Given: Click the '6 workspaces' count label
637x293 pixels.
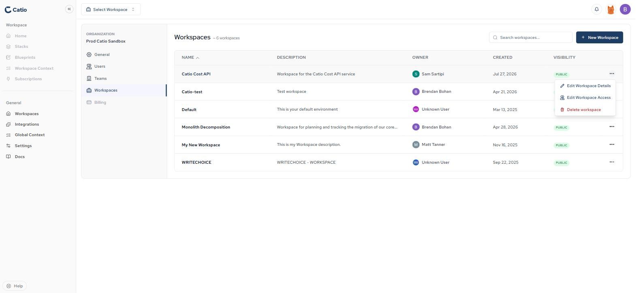Looking at the screenshot, I should coord(228,38).
